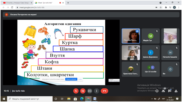Viewport: 182px width, 102px height.
Task: Click the 'Колготки, шкарпетки' box on slide
Action: pyautogui.click(x=64, y=75)
